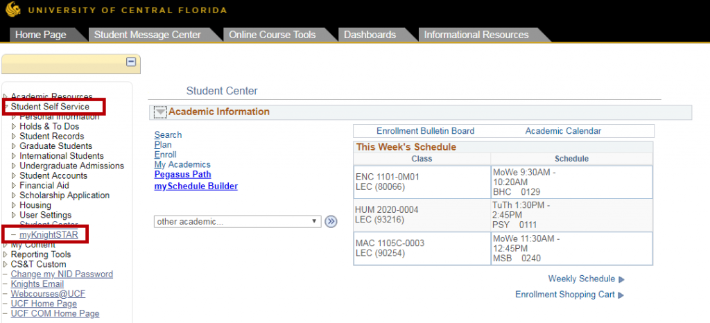Open the myKnightSTAR link
Screen dimensions: 710x323
(x=49, y=235)
